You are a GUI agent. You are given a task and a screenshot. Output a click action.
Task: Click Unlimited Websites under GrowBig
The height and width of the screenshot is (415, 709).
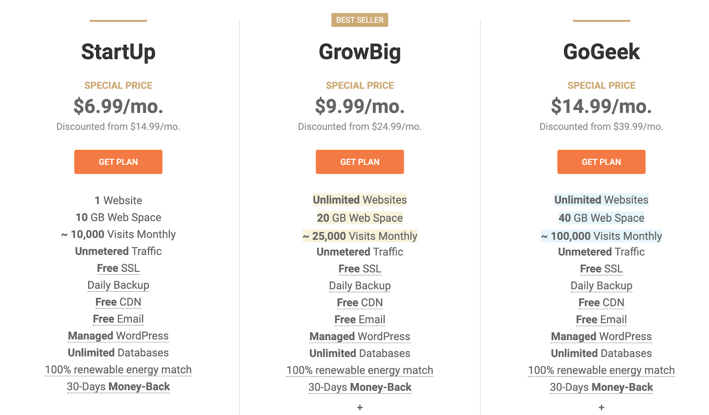[360, 200]
